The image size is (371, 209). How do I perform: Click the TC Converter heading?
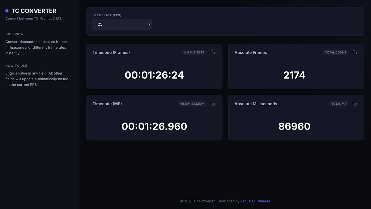pyautogui.click(x=33, y=11)
